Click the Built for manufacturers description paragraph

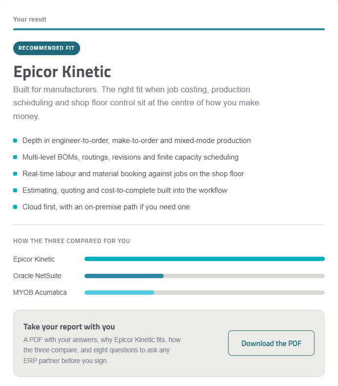pos(136,102)
